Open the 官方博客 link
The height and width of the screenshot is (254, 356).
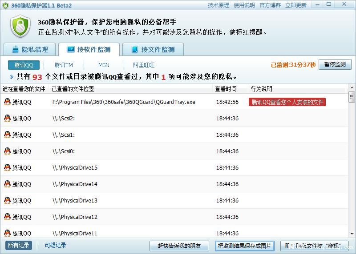tap(270, 5)
